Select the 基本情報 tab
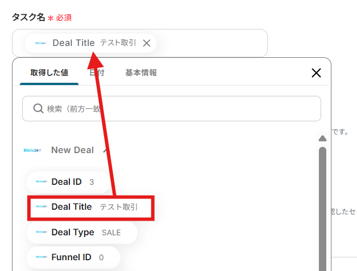 tap(141, 73)
